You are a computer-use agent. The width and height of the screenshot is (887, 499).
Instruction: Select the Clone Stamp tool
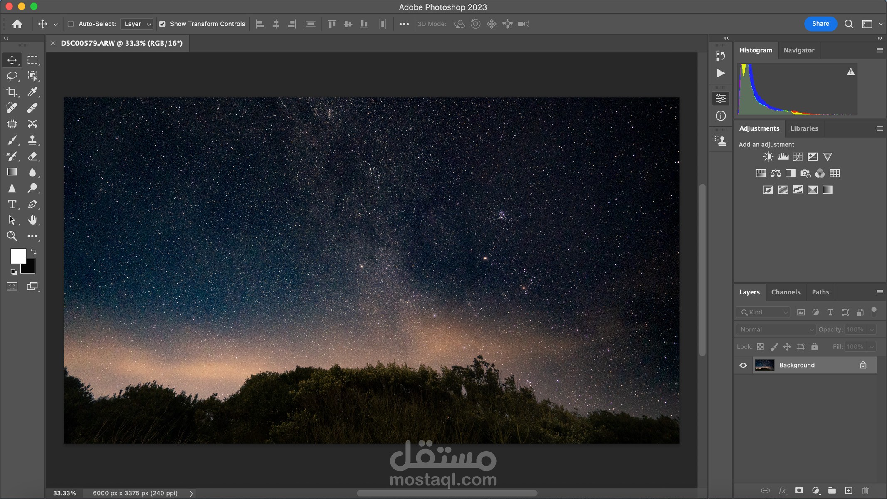click(32, 140)
